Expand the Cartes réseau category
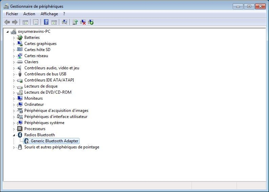269x192 pixels. pos(14,56)
